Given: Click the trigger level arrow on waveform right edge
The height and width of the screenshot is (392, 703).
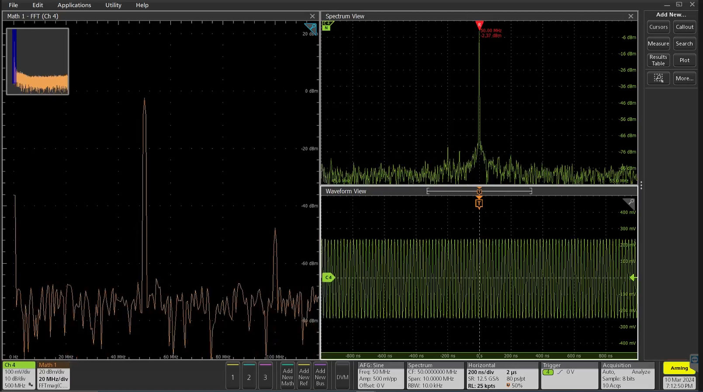Looking at the screenshot, I should (633, 278).
